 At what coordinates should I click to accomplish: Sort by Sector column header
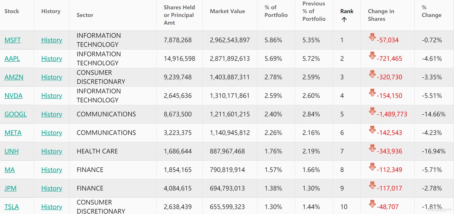pos(85,15)
